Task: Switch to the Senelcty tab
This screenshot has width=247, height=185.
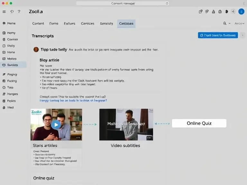Action: coord(106,23)
